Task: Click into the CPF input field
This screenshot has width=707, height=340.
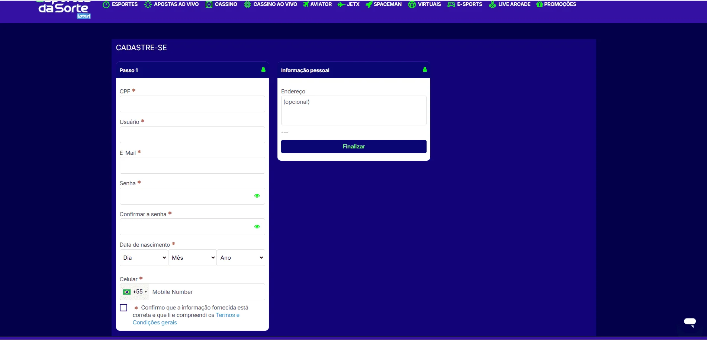Action: pos(192,104)
